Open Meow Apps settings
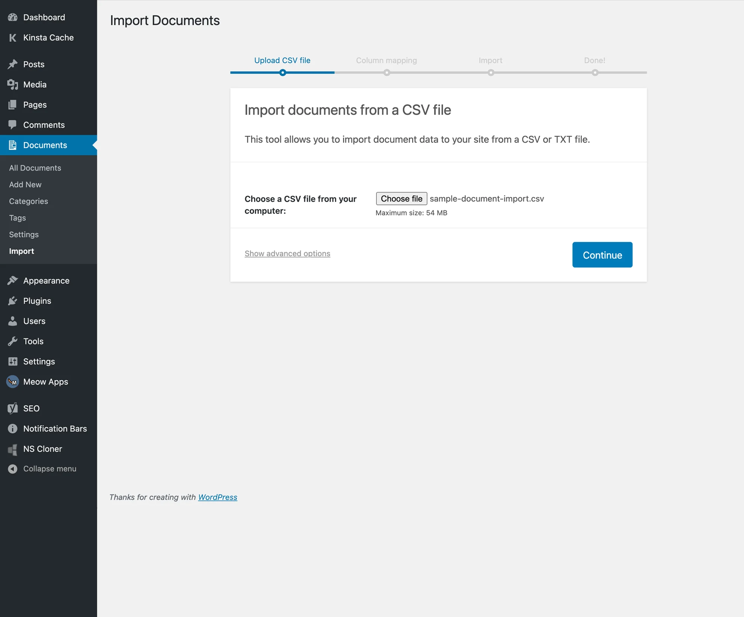The width and height of the screenshot is (744, 617). pyautogui.click(x=45, y=381)
